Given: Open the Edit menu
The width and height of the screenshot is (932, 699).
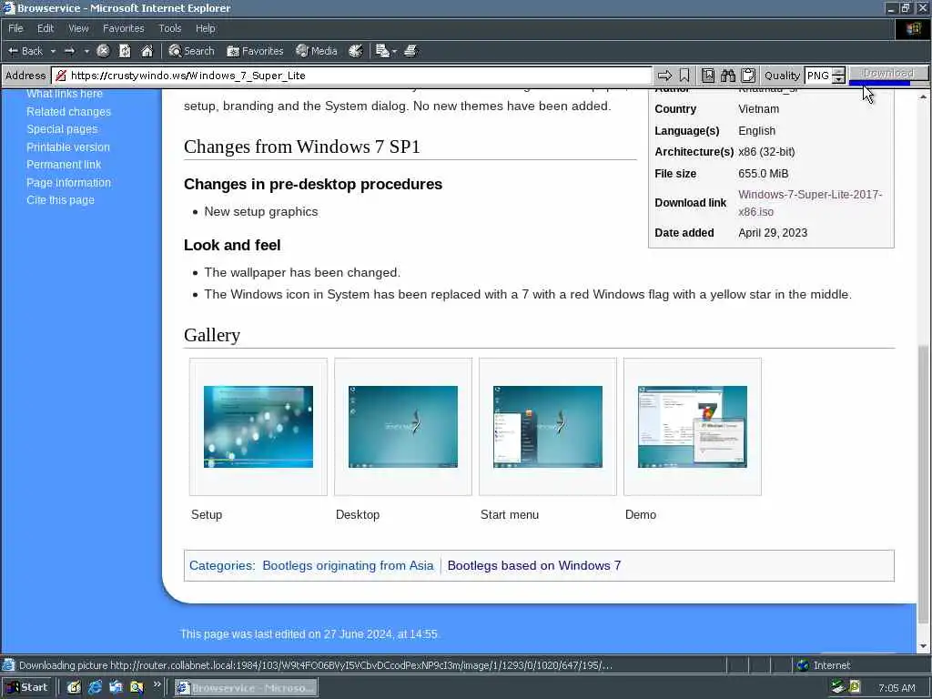Looking at the screenshot, I should click(46, 28).
